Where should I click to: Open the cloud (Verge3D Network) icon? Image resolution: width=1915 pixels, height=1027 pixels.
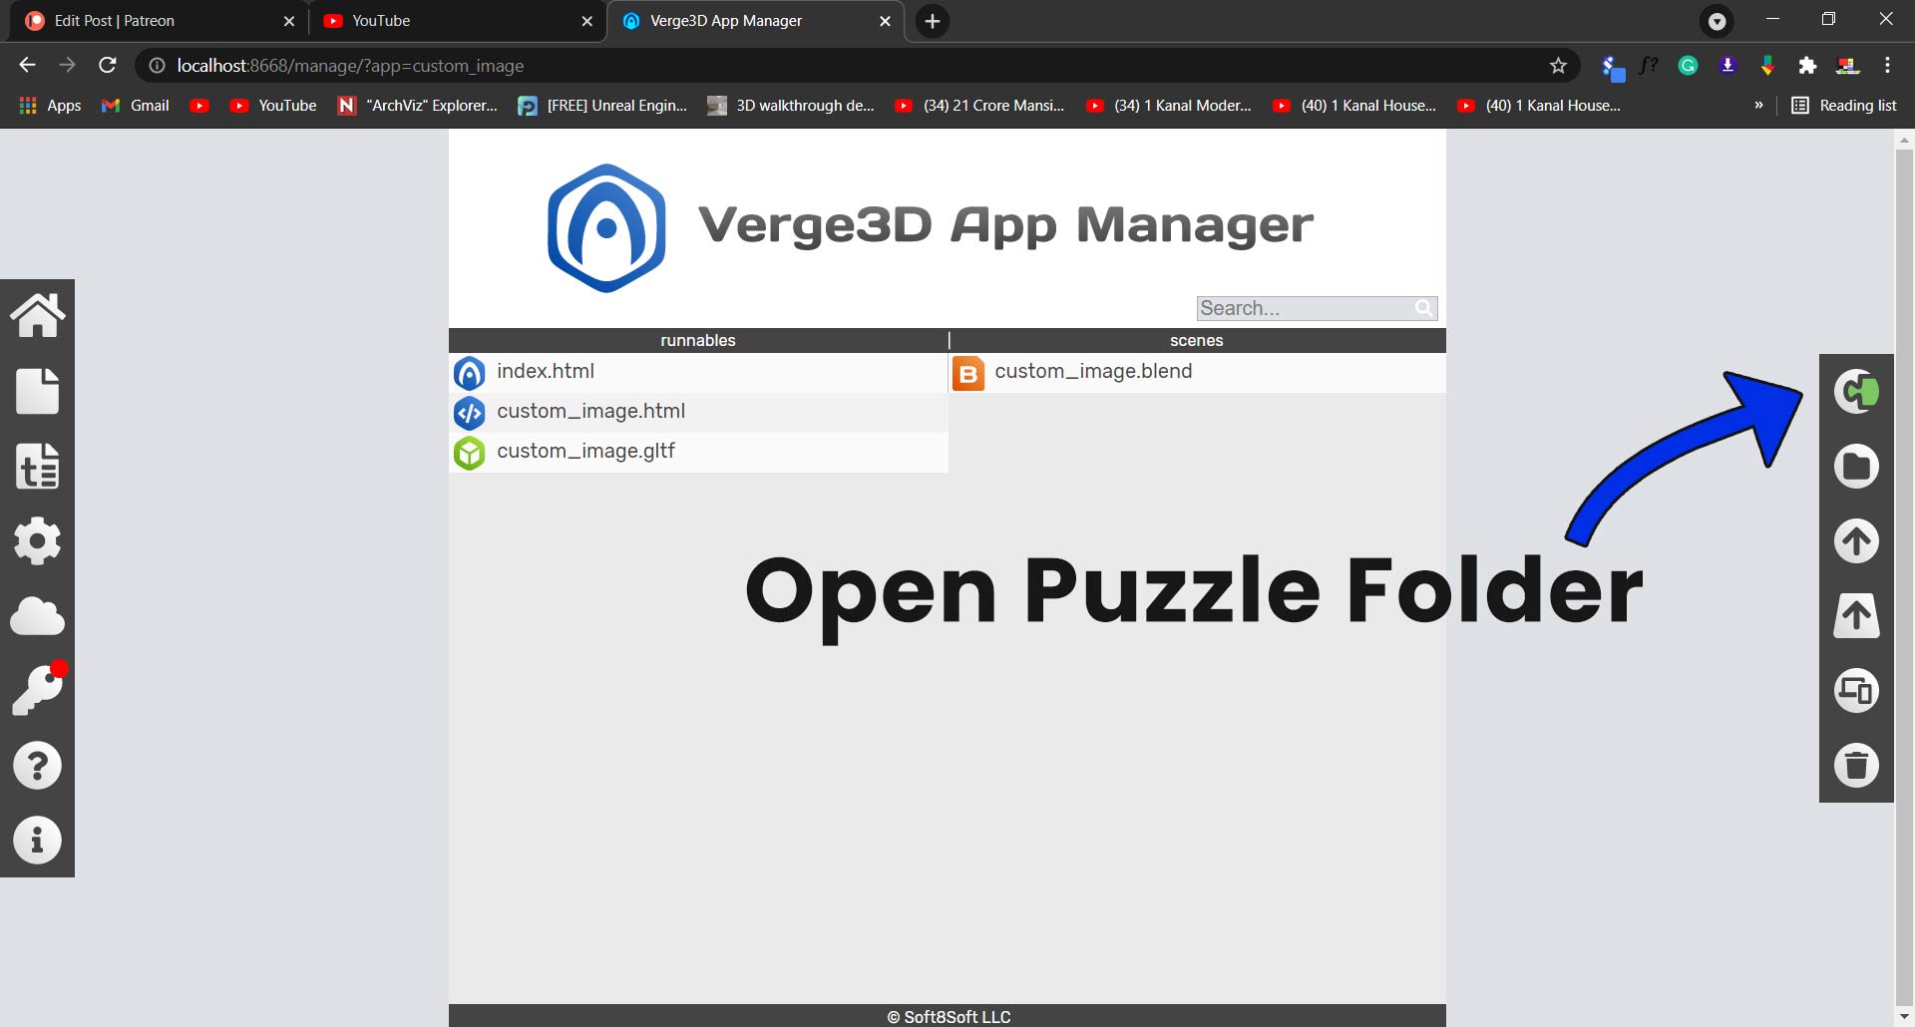pos(38,616)
